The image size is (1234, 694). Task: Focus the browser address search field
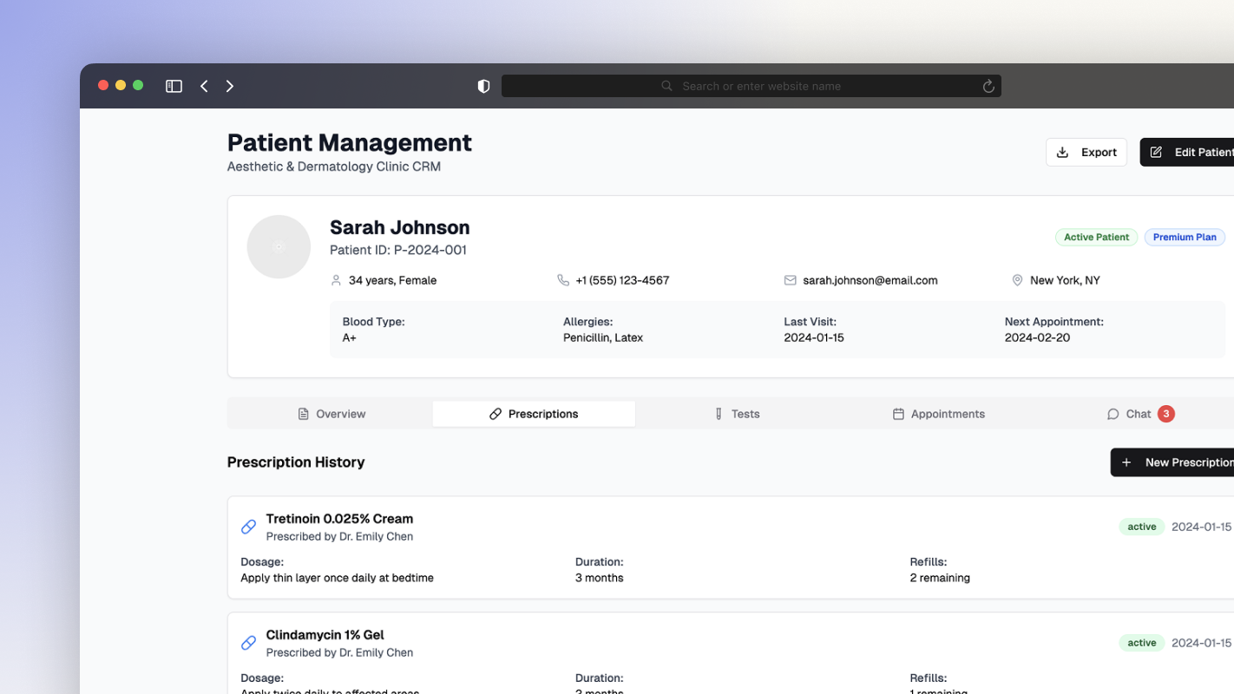pyautogui.click(x=752, y=86)
